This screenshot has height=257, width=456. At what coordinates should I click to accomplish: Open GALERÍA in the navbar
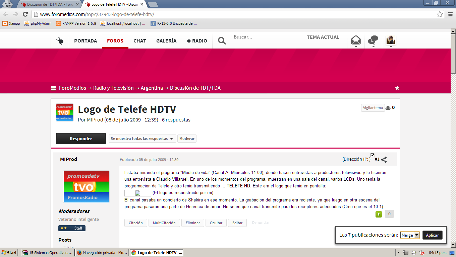[166, 41]
